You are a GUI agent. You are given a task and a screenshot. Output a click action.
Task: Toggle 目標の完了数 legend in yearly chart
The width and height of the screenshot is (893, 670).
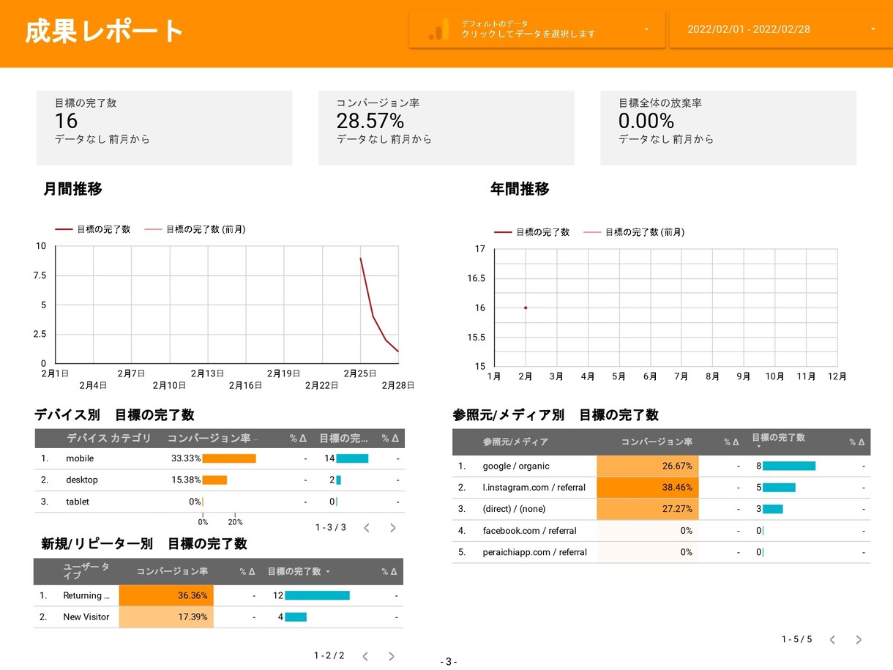point(533,232)
